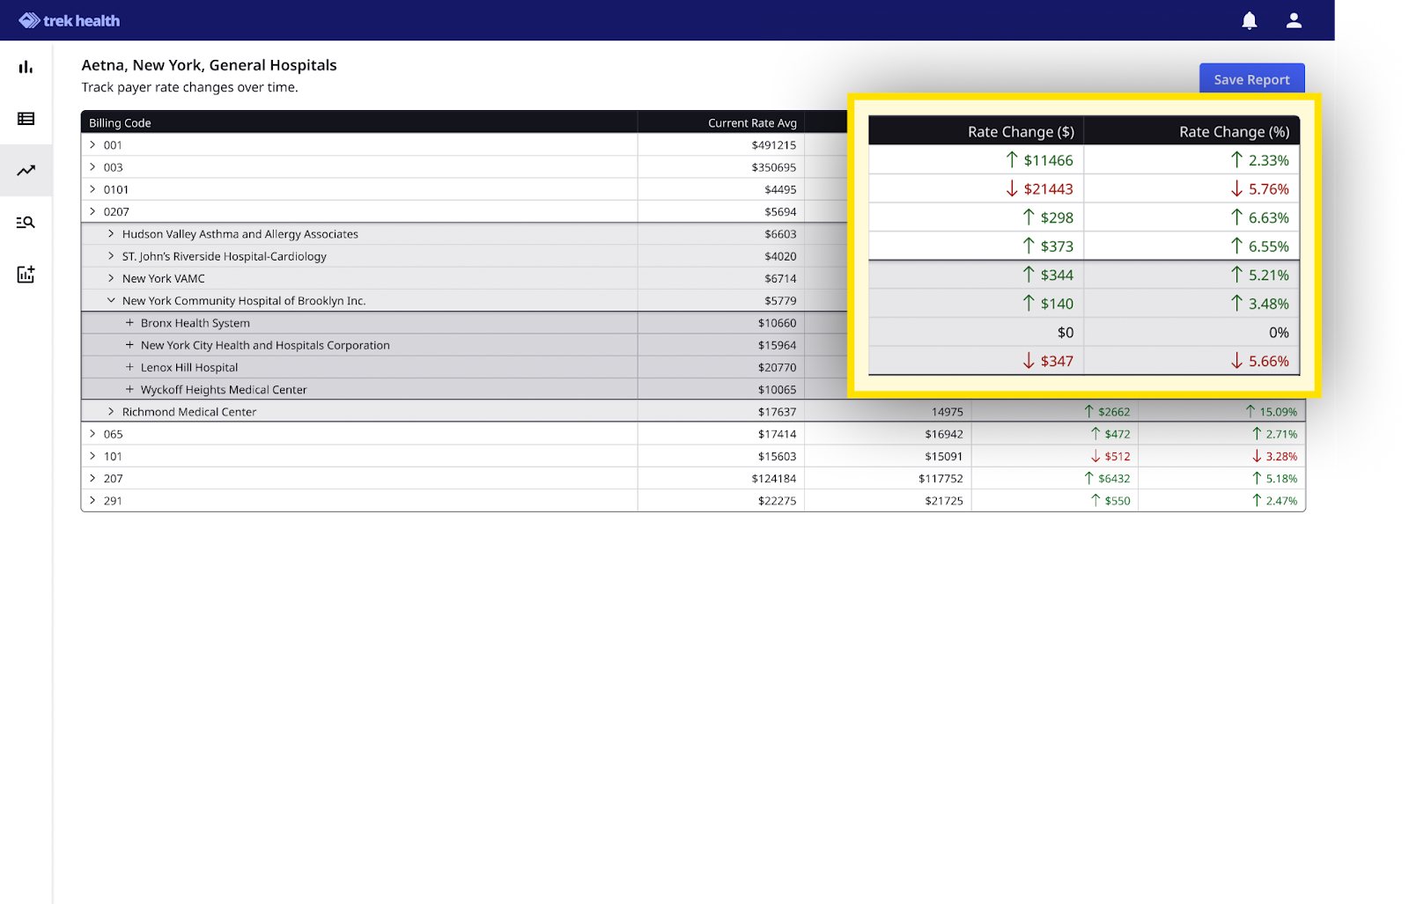Expand Wyckoff Heights Medical Center plus
Image resolution: width=1409 pixels, height=904 pixels.
(x=129, y=389)
